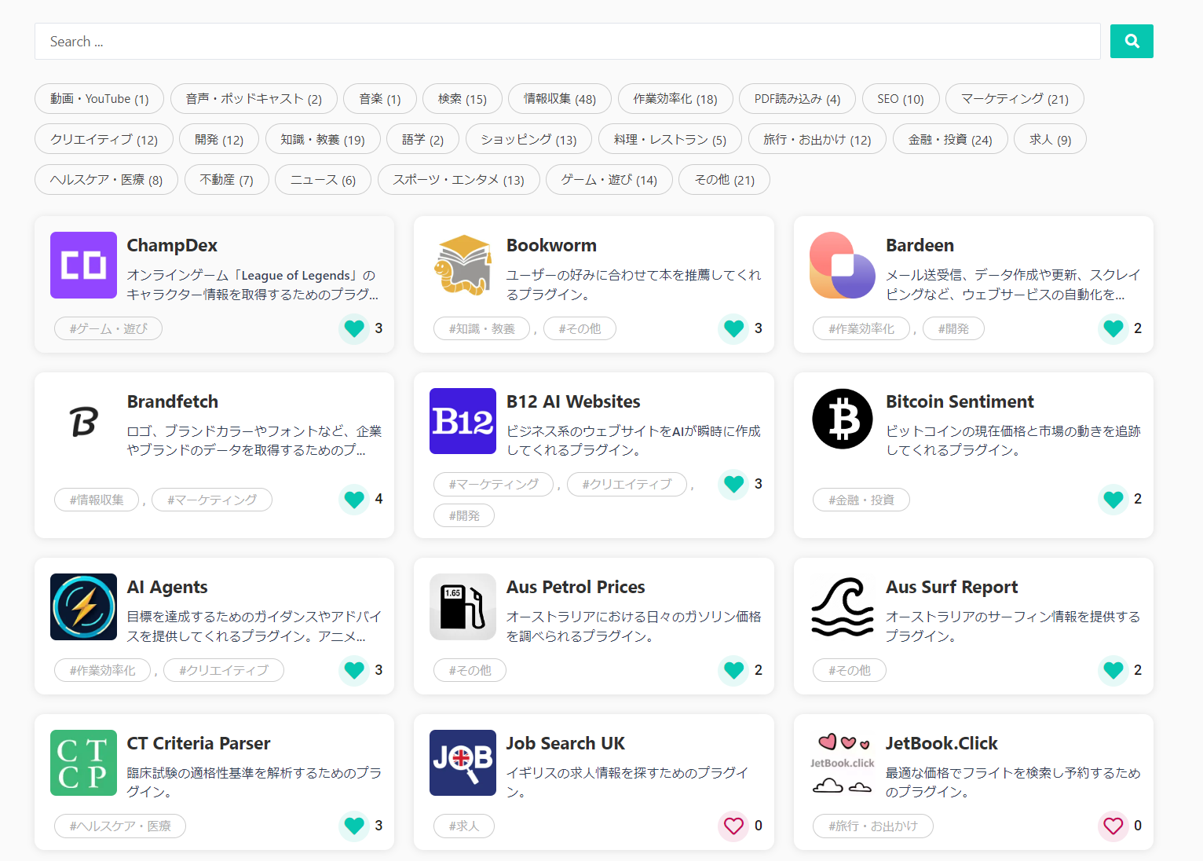Like Brandfetch with its heart icon
The width and height of the screenshot is (1203, 861).
[354, 499]
